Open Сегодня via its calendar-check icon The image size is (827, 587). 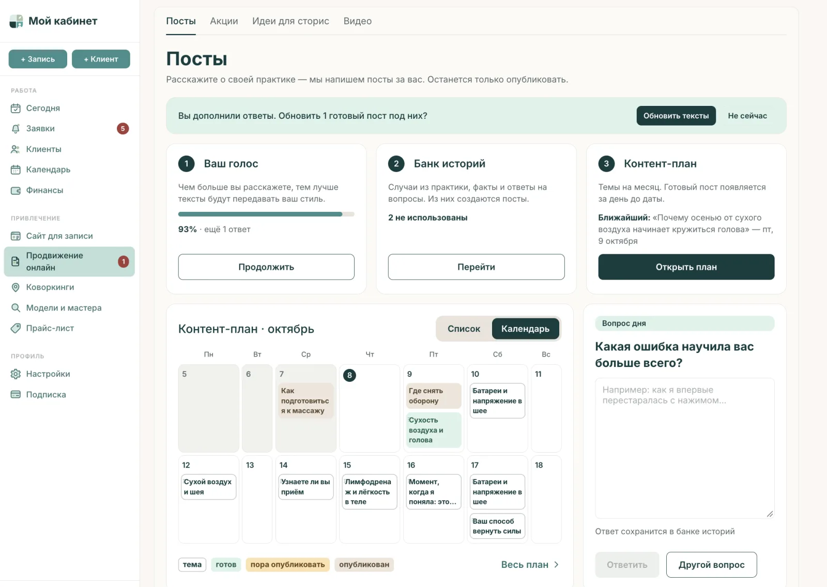[x=16, y=108]
